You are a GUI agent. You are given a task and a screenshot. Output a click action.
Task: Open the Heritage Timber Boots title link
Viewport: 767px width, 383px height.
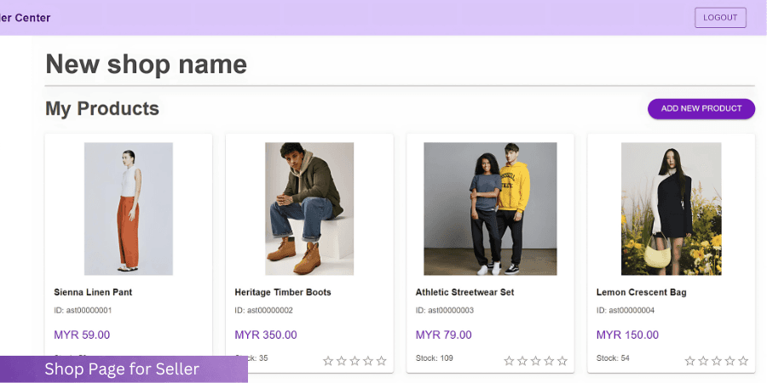(283, 293)
